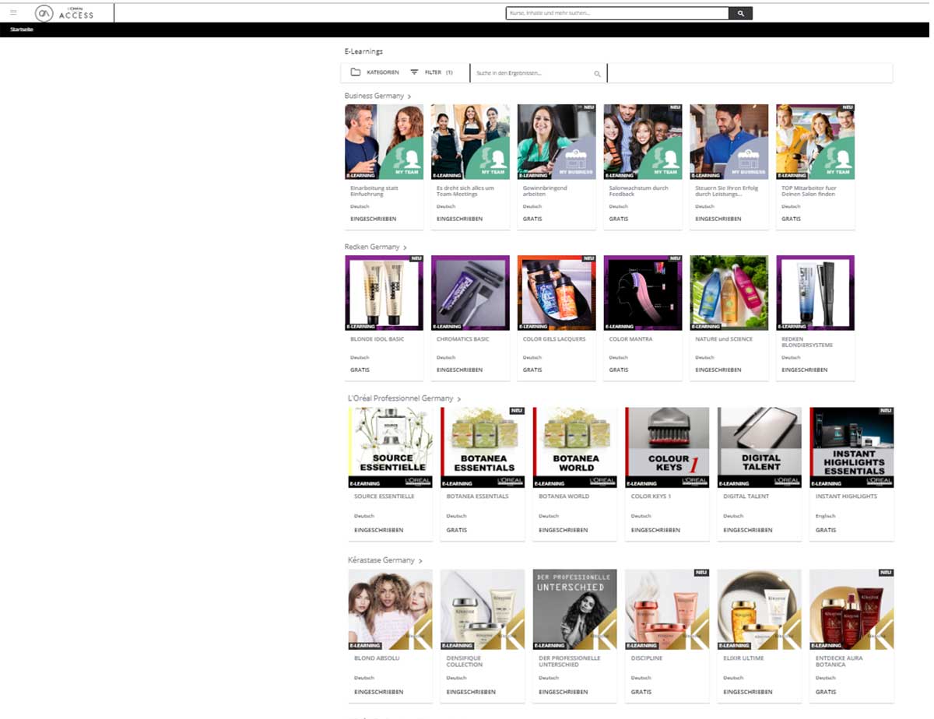Open the Colour Keys 1 course image
The width and height of the screenshot is (934, 719).
click(667, 447)
